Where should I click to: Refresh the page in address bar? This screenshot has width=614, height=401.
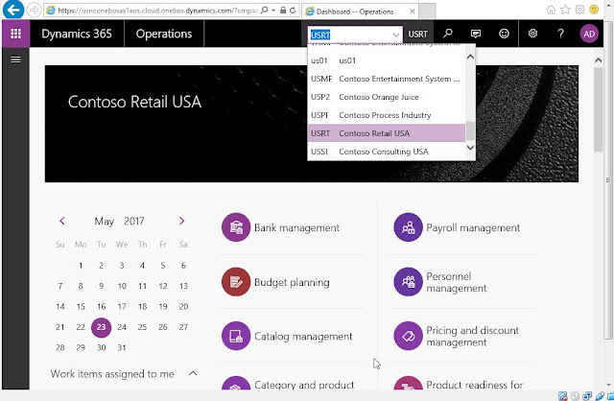293,11
